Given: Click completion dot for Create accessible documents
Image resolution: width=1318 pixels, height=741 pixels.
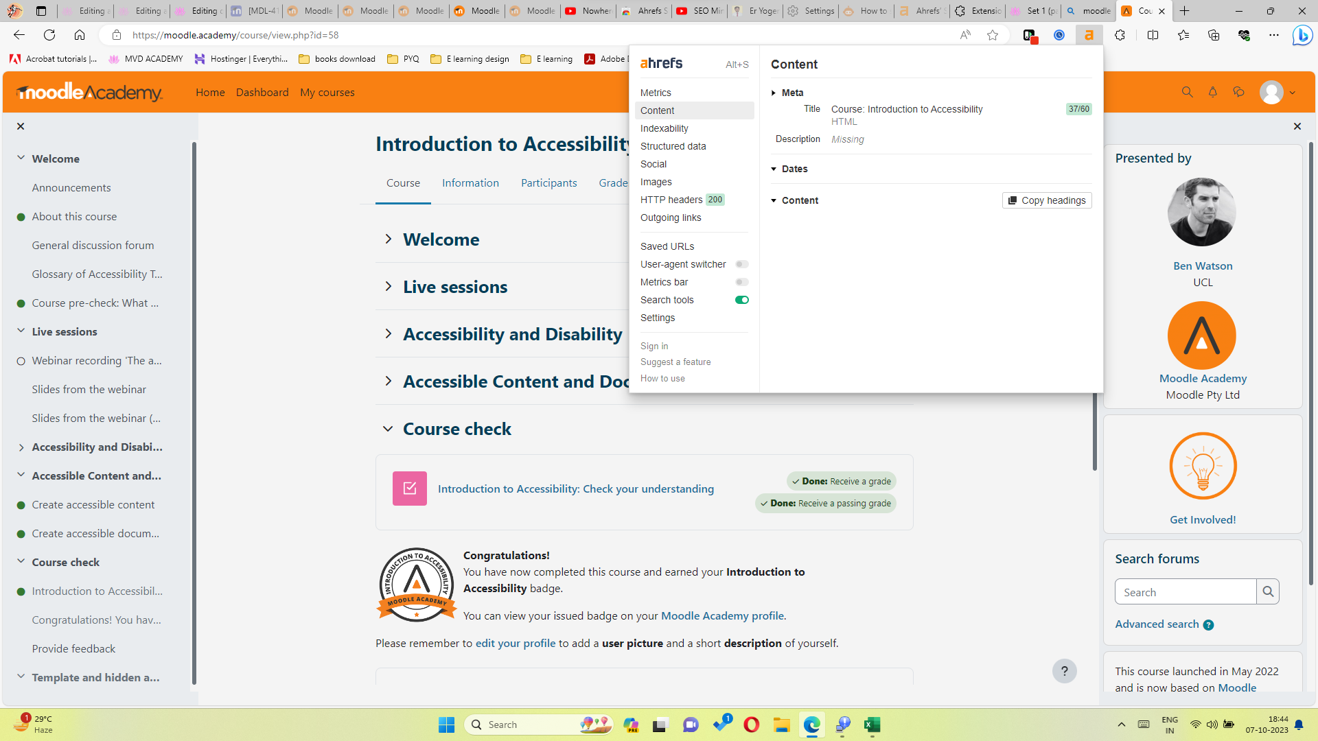Looking at the screenshot, I should [x=21, y=534].
